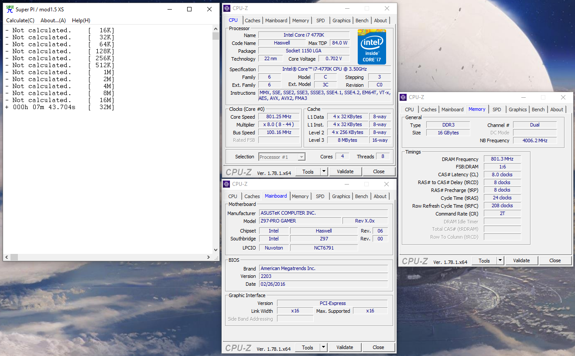Screen dimensions: 575x356
Task: Click Close button in bottom Mainboard CPU-Z window
Action: (x=378, y=347)
